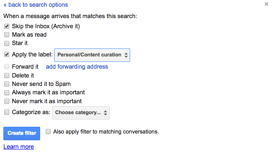273x155 pixels.
Task: Open the Learn more link
Action: coord(19,147)
